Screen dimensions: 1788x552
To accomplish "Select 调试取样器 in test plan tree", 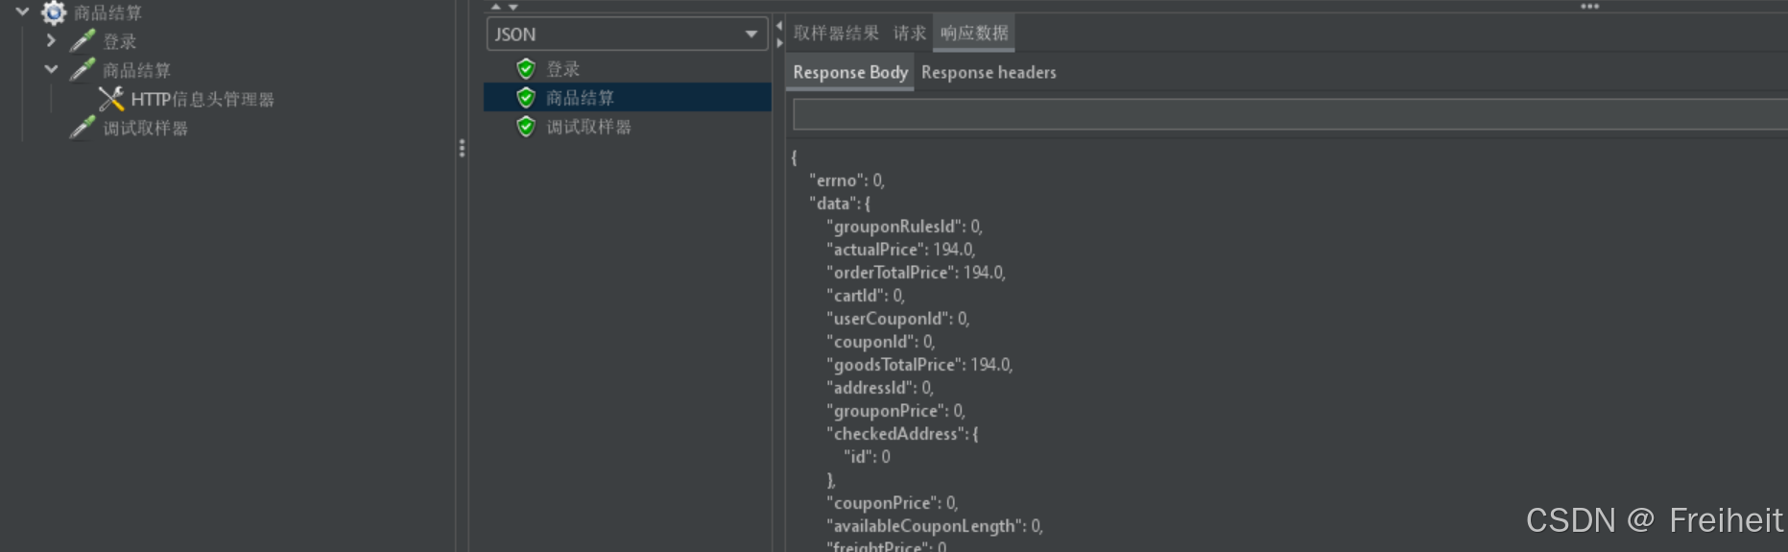I will point(145,128).
